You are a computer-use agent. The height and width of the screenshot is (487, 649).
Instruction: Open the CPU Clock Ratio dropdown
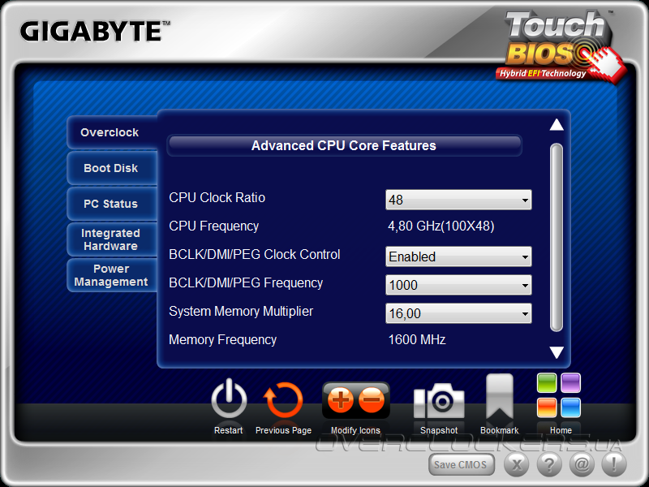[458, 200]
